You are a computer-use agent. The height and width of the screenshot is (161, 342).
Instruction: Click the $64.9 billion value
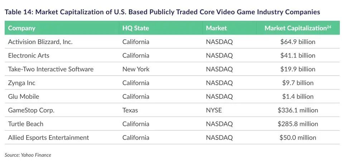click(x=298, y=42)
